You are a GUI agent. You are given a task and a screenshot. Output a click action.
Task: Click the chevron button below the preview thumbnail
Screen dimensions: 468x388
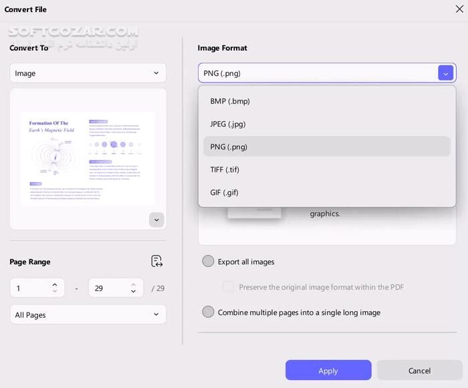[x=156, y=219]
